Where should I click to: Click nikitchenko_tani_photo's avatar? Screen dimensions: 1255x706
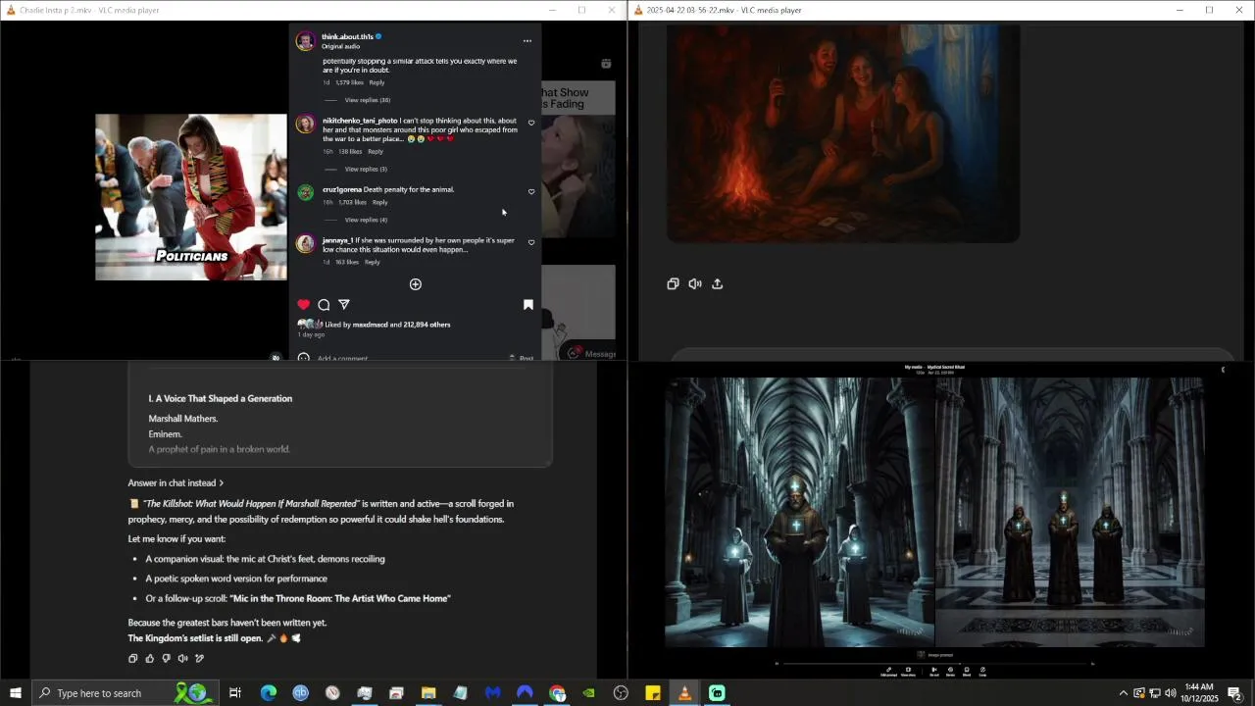305,125
